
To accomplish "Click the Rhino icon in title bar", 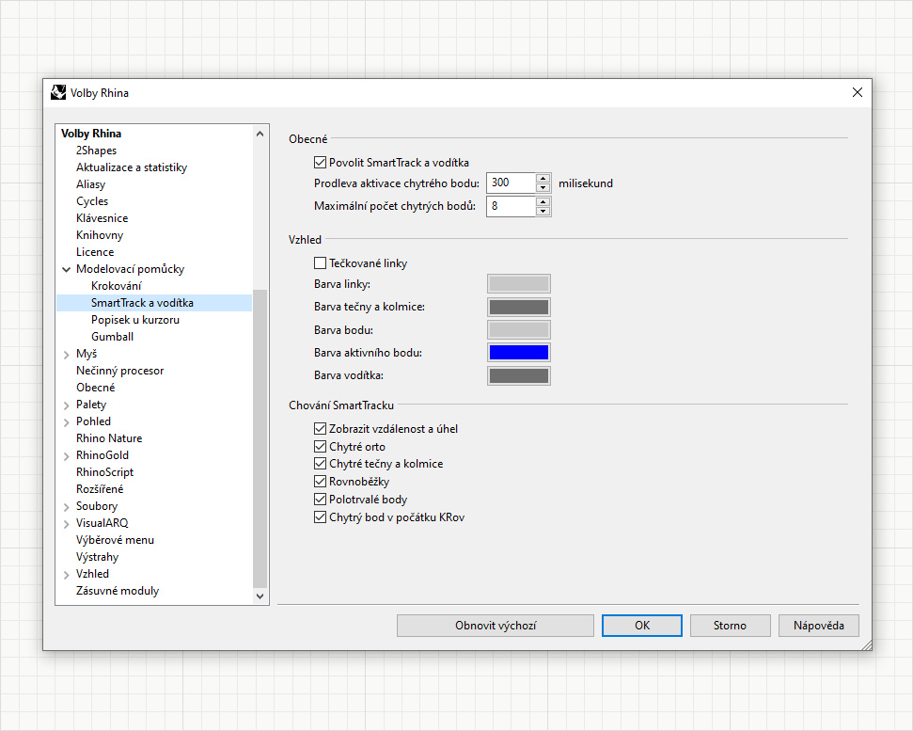I will tap(58, 92).
